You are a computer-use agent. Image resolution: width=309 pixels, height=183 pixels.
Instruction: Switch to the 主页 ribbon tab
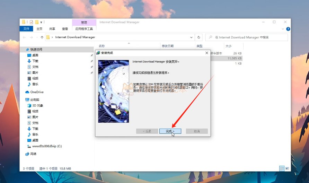39,29
